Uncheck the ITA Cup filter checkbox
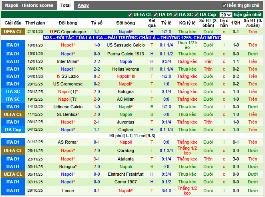The width and height of the screenshot is (265, 197). click(x=196, y=15)
